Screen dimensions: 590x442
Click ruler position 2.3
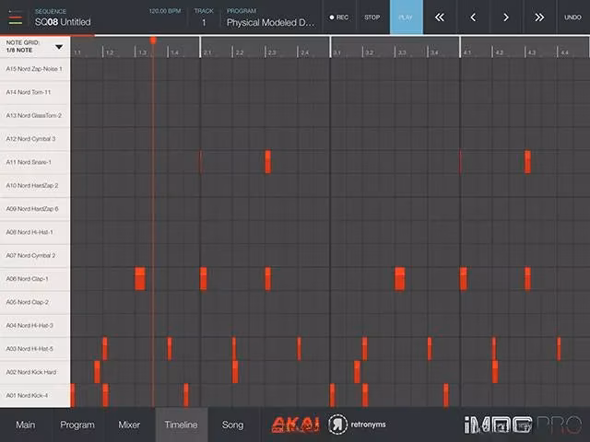[x=272, y=52]
